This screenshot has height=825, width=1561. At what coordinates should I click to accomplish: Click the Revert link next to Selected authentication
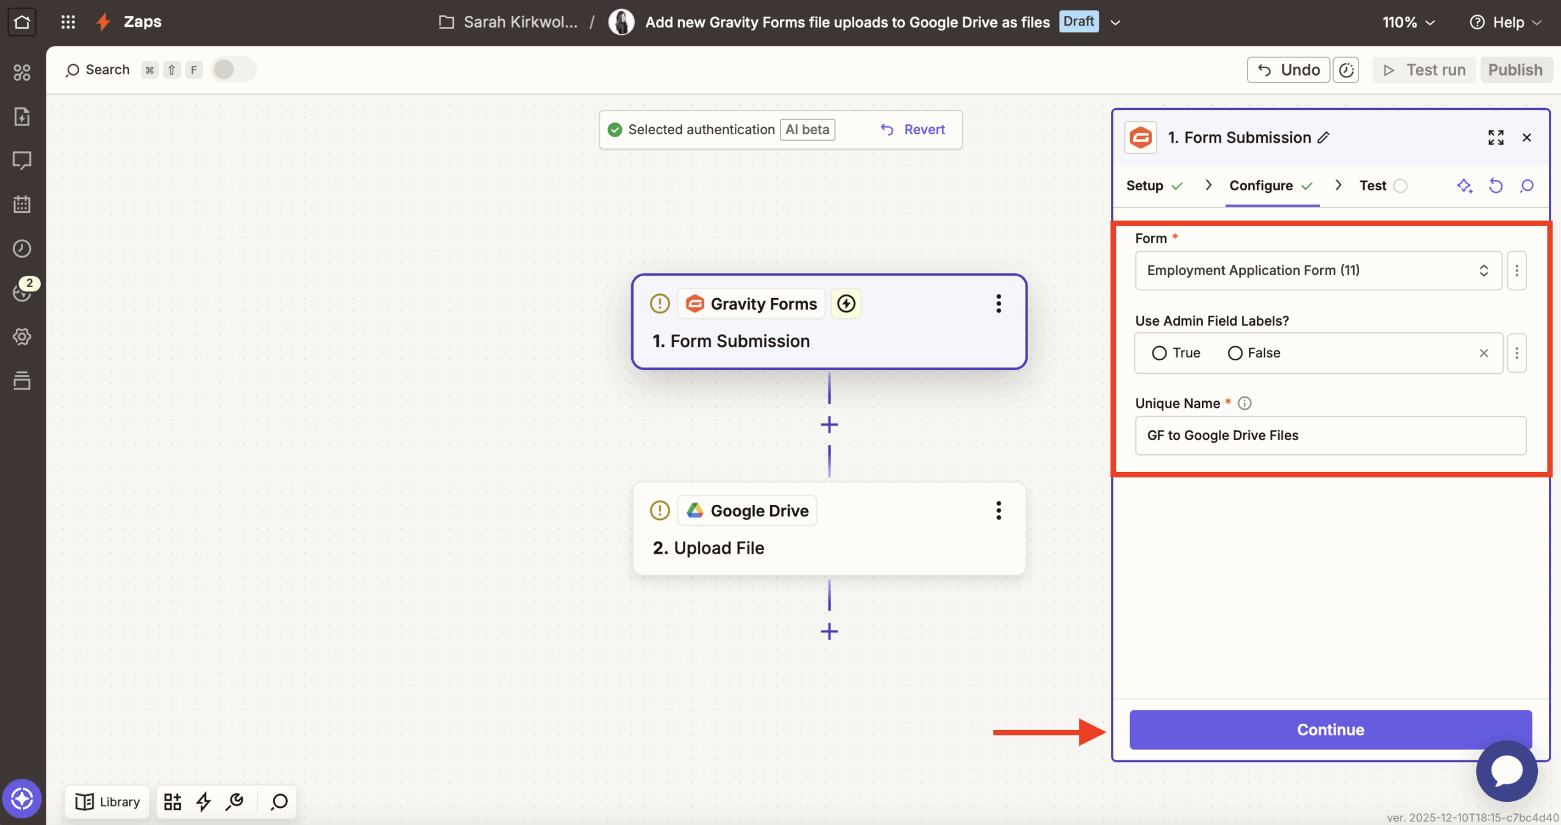(x=913, y=129)
